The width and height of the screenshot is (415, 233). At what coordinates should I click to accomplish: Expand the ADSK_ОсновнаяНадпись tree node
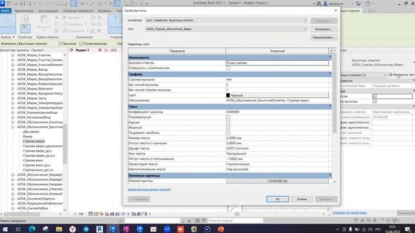(x=13, y=199)
